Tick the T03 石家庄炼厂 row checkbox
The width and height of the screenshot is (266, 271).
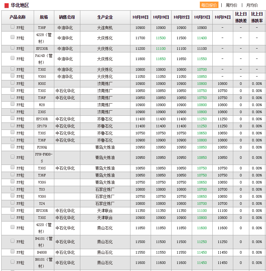[13, 189]
